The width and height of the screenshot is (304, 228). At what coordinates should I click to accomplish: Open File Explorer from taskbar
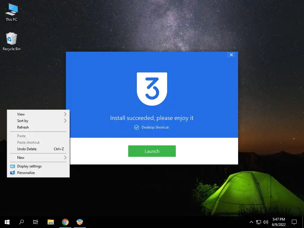click(x=50, y=222)
